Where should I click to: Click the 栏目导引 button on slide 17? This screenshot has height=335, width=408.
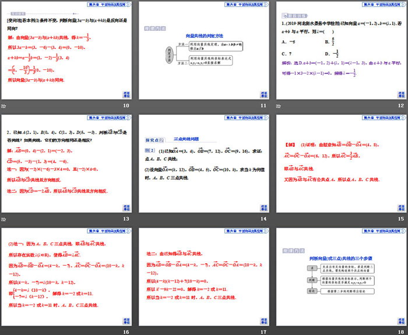click(x=264, y=321)
